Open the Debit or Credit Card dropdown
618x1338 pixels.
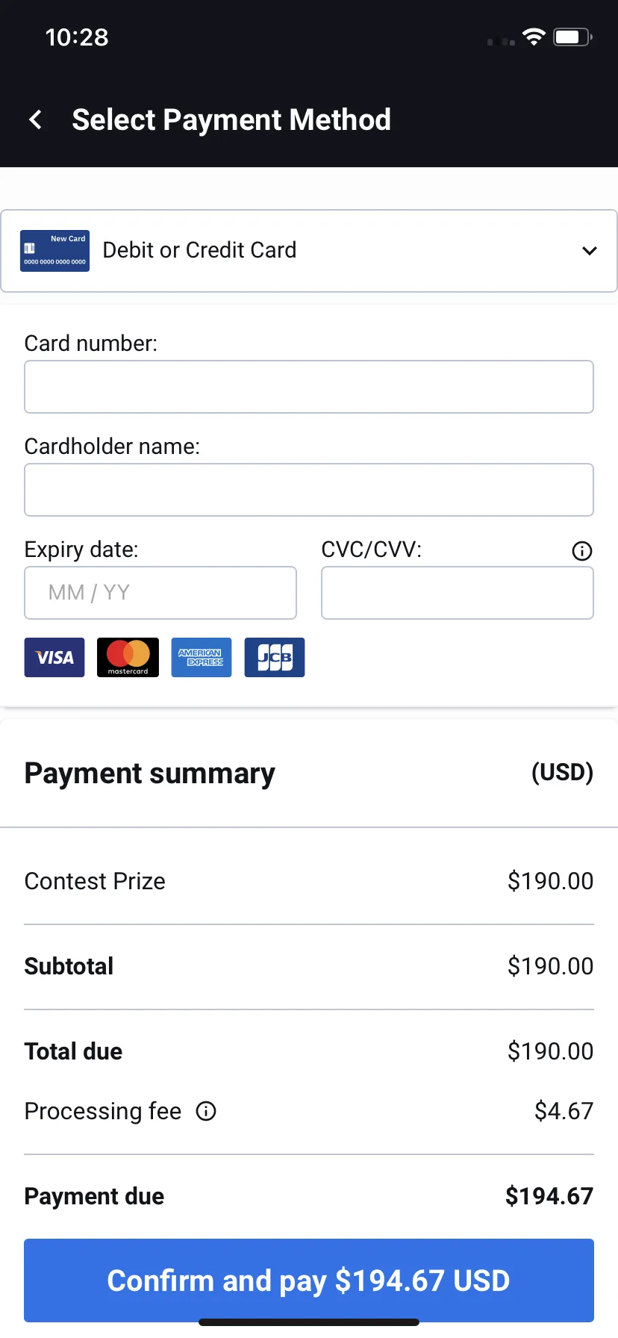tap(309, 251)
